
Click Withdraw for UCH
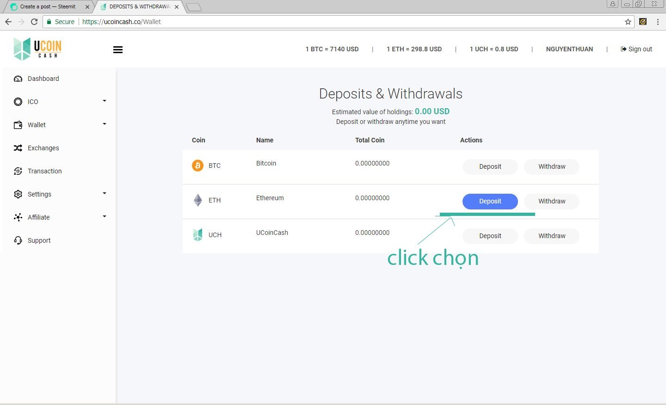click(x=552, y=236)
